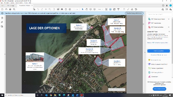The height and width of the screenshot is (97, 173).
Task: Send file by email envelope icon
Action: (x=167, y=9)
